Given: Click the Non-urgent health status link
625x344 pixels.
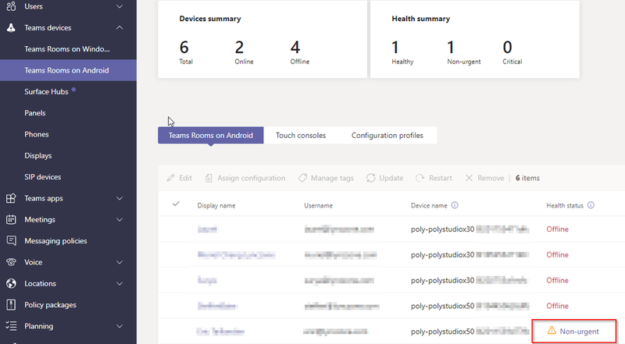Looking at the screenshot, I should pos(579,332).
